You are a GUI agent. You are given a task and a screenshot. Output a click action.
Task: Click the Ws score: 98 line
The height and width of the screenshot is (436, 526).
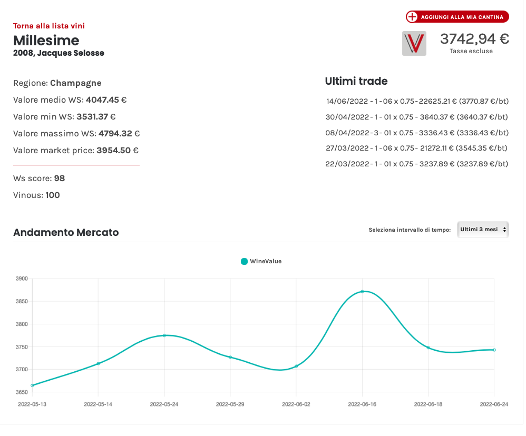[x=39, y=179]
